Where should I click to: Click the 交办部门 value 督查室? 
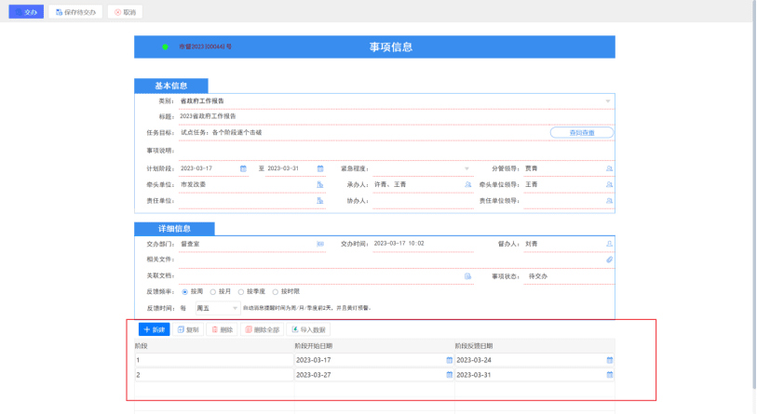click(190, 244)
